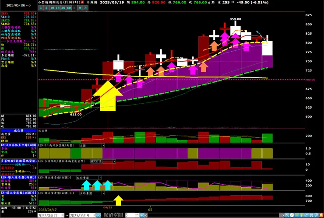Select the daily (日) chart tab
This screenshot has height=218, width=324.
tap(74, 8)
